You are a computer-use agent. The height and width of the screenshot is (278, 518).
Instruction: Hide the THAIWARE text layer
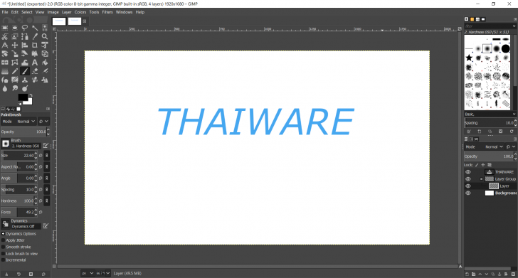click(467, 172)
